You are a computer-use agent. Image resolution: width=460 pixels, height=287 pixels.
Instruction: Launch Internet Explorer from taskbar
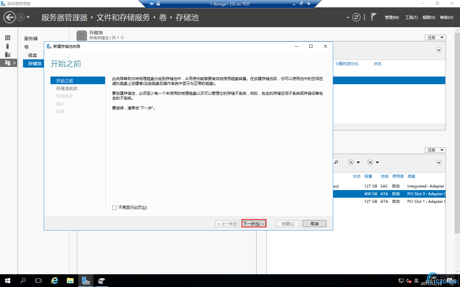pyautogui.click(x=55, y=281)
